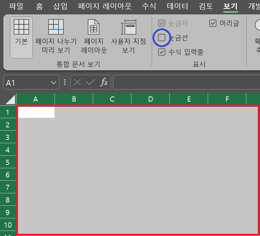Uncheck the 수식 입력줄 checkbox
Image resolution: width=260 pixels, height=236 pixels.
coord(162,52)
